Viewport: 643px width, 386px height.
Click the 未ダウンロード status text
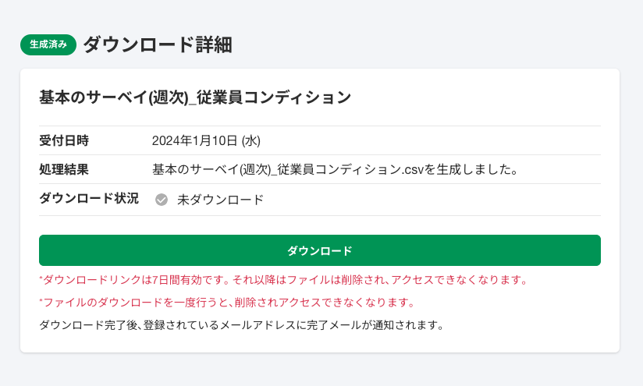[221, 200]
